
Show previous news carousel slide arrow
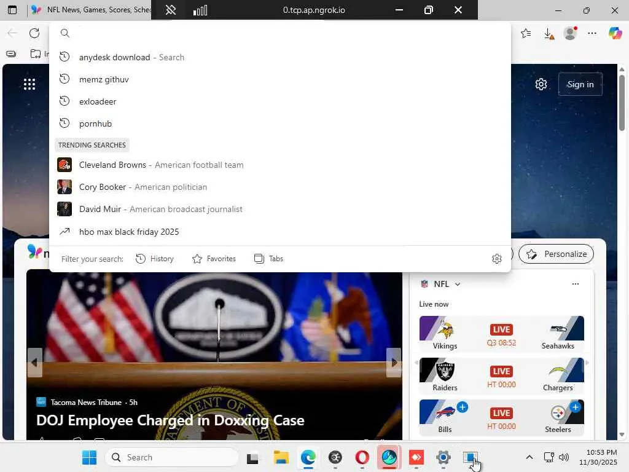pos(35,363)
